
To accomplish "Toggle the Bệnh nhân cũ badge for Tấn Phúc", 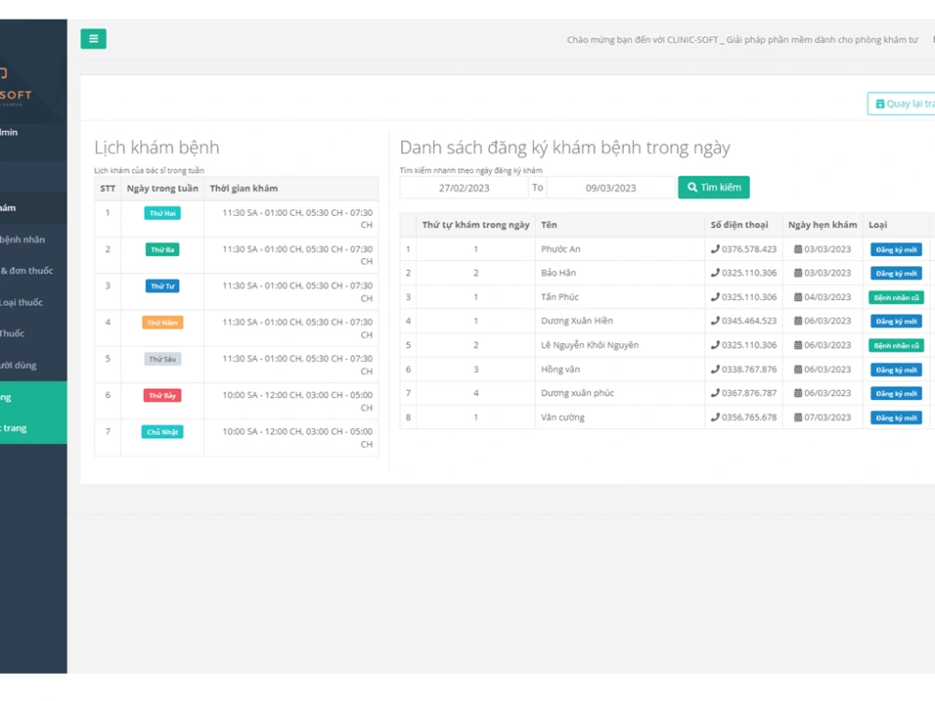I will coord(898,297).
